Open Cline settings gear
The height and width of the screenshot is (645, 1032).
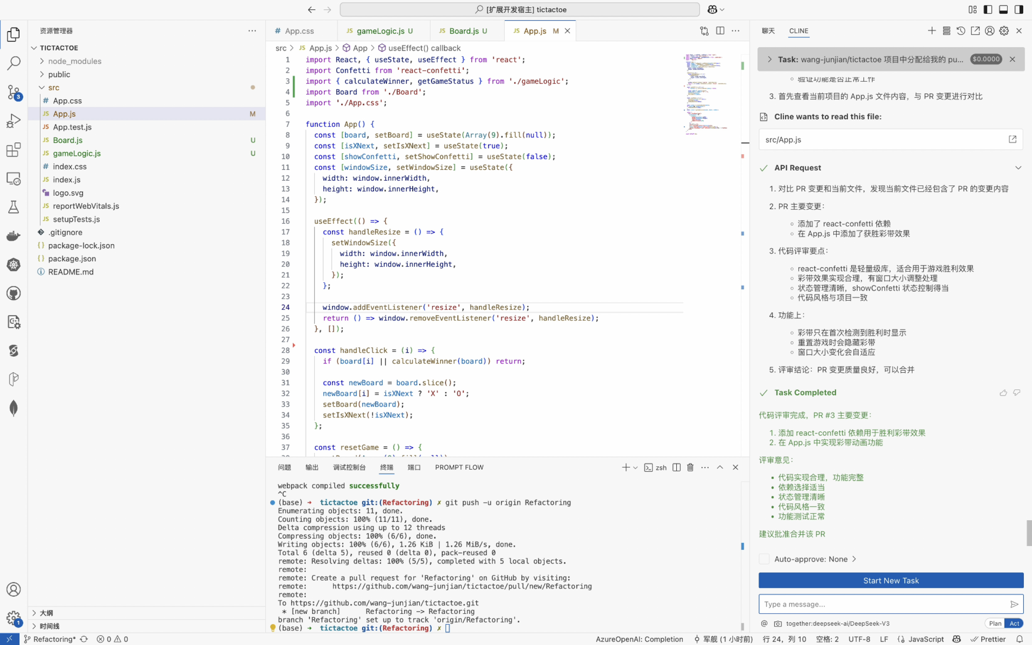click(1004, 31)
